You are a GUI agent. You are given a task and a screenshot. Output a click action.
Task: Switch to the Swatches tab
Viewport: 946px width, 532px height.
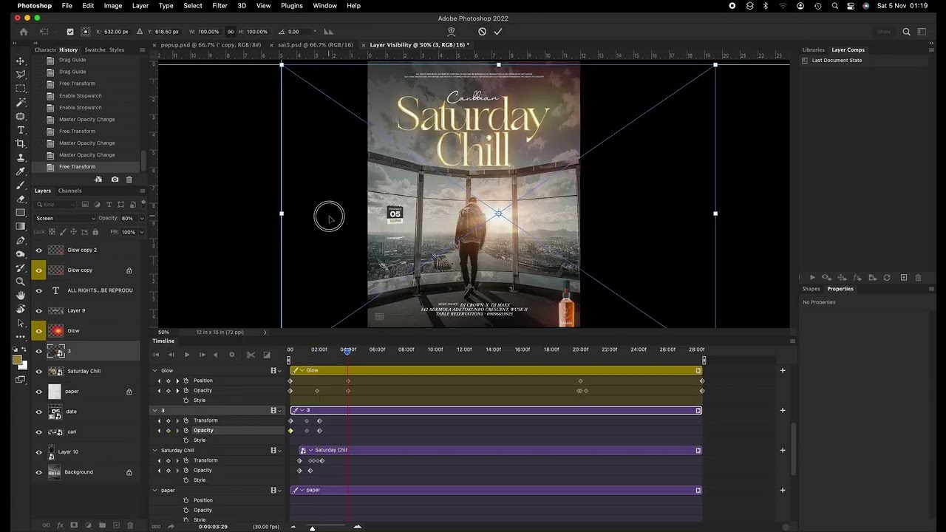point(95,50)
